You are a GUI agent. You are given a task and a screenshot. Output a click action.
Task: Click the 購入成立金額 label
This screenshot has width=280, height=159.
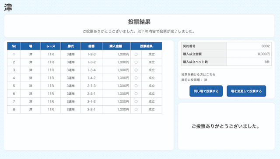[192, 54]
